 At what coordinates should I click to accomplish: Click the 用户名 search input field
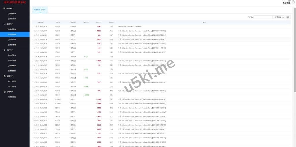click(263, 17)
